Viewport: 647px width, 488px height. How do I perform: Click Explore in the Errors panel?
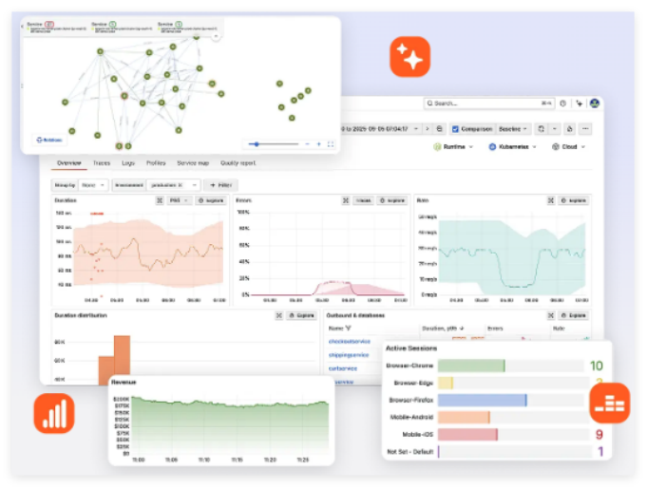tap(392, 200)
